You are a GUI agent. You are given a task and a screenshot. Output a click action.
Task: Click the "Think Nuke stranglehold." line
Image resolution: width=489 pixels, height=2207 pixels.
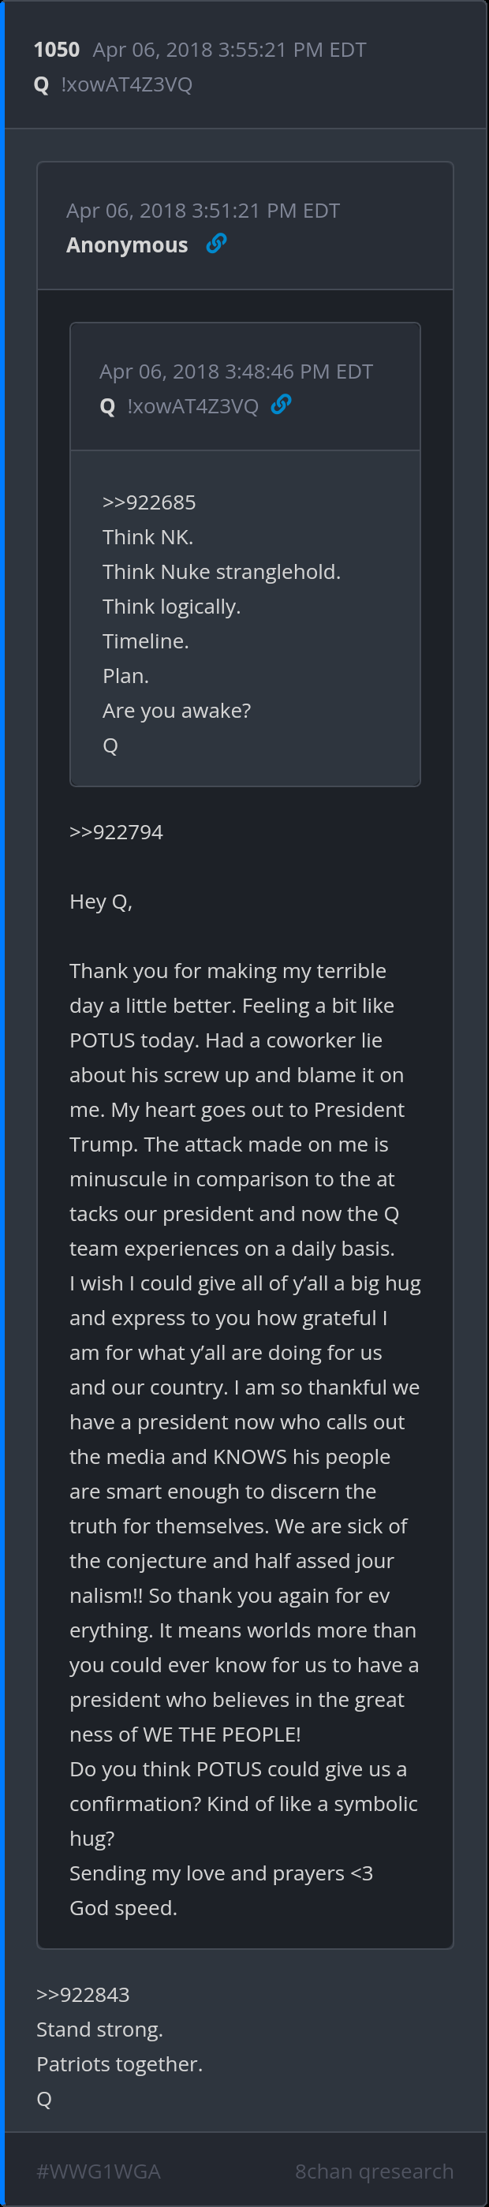(x=221, y=571)
